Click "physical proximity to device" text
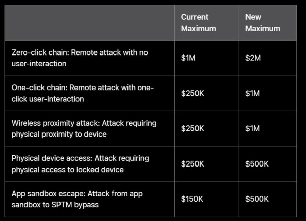 (x=59, y=134)
